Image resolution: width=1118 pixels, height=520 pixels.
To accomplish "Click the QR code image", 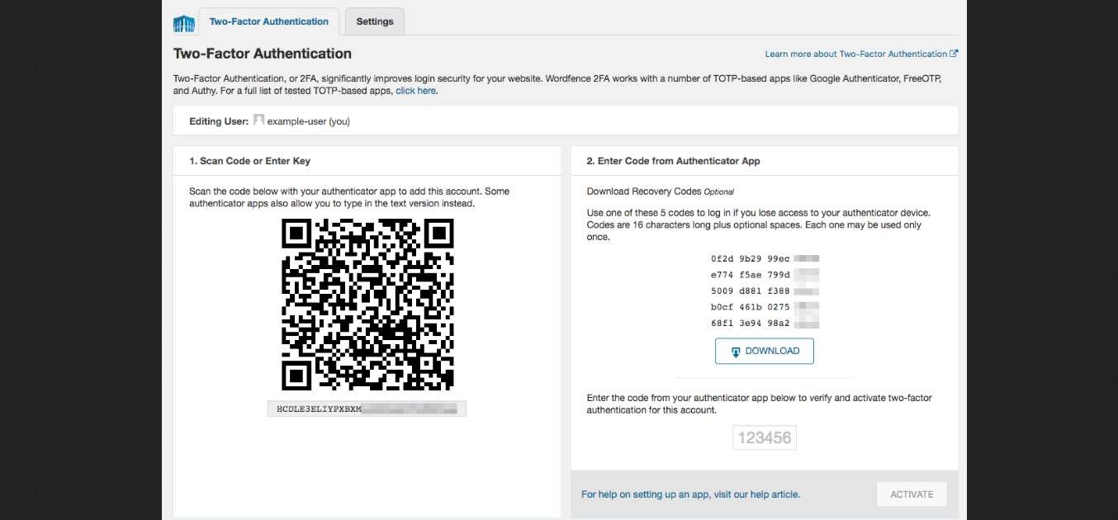I will click(x=367, y=305).
